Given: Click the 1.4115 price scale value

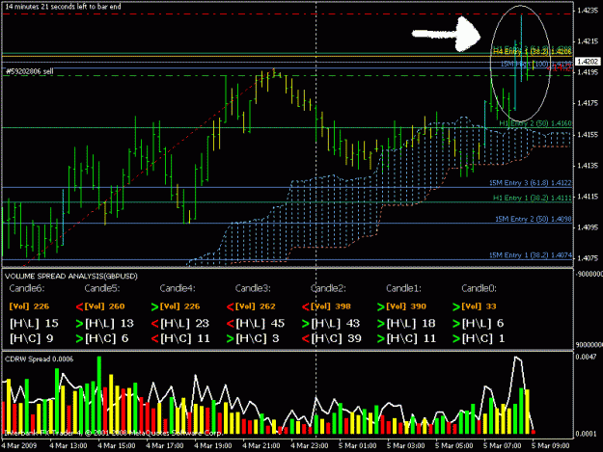Looking at the screenshot, I should pos(588,197).
